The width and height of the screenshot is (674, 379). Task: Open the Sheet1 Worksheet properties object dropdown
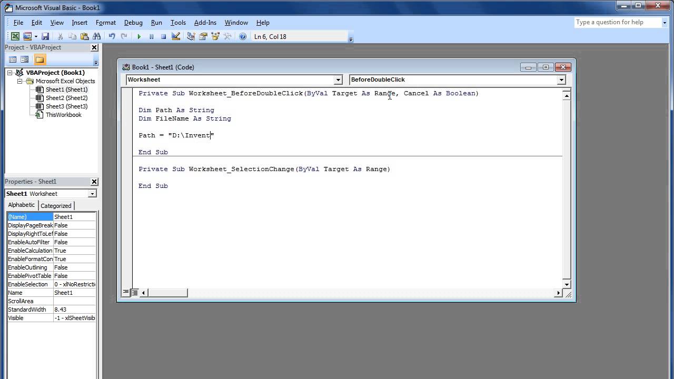[92, 194]
